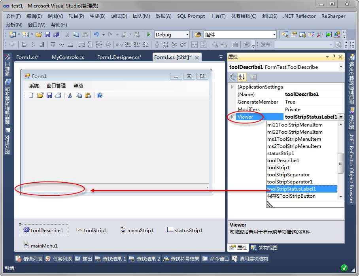This screenshot has height=276, width=359.
Task: Click the Save disk icon in Form1 toolstrip
Action: coord(49,95)
